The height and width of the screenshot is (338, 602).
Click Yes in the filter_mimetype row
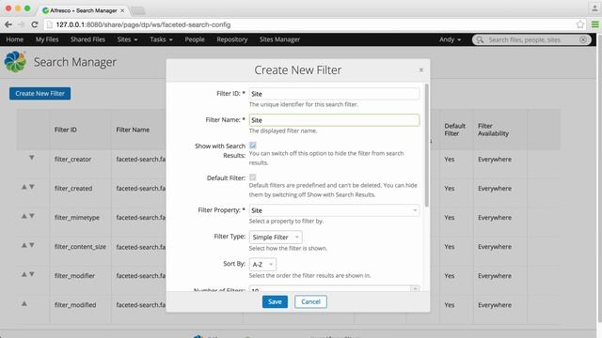pos(450,217)
